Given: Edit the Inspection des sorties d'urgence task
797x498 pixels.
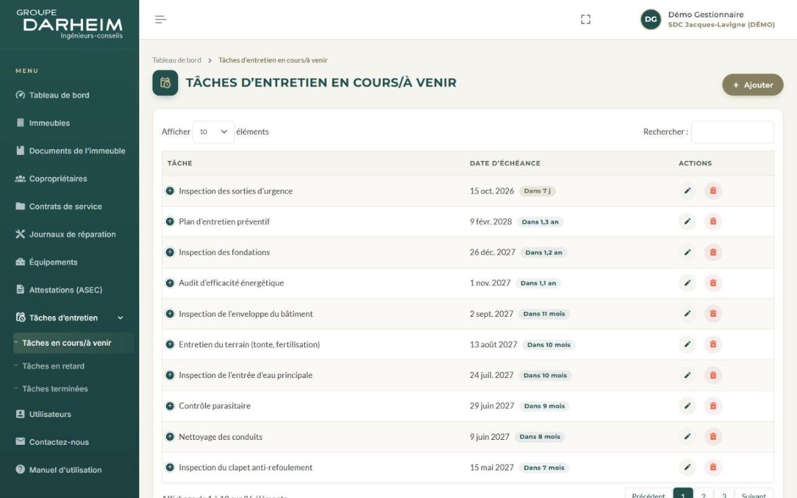Looking at the screenshot, I should [x=687, y=191].
